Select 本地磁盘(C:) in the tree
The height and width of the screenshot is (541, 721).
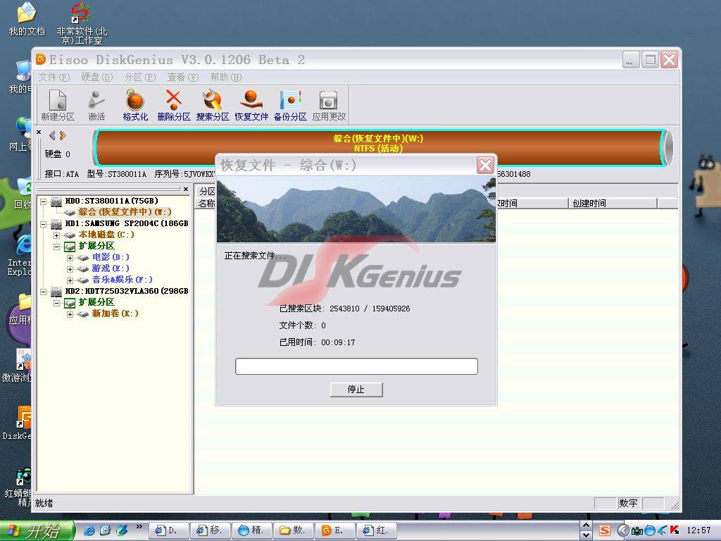click(x=106, y=235)
